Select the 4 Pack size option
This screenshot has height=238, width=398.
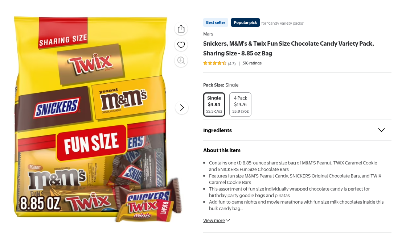coord(240,105)
